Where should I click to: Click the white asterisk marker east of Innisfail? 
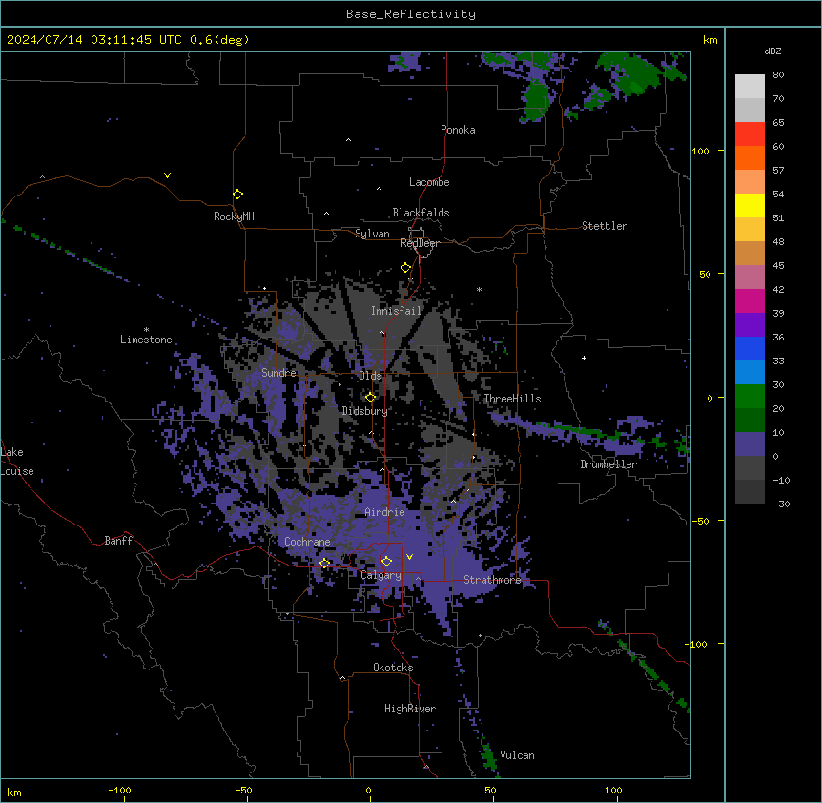pos(479,289)
